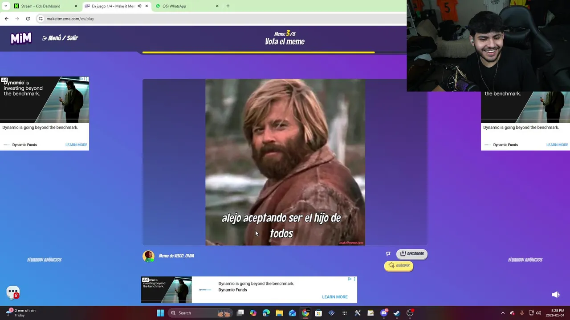
Task: Open Menú / Salir
Action: [60, 38]
